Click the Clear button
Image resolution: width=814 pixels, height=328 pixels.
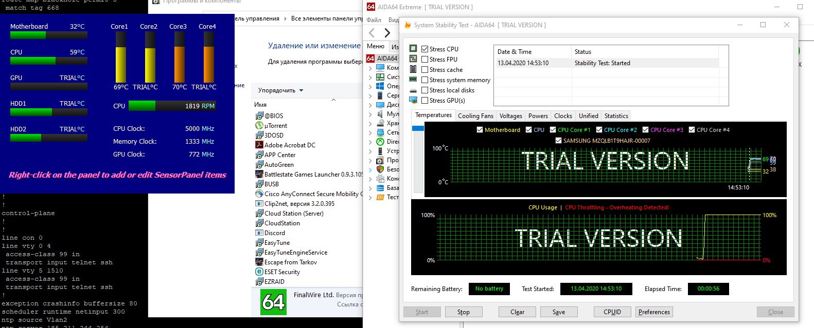click(x=517, y=312)
